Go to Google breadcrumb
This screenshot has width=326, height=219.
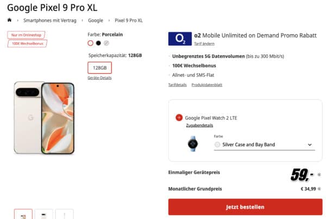tap(96, 20)
